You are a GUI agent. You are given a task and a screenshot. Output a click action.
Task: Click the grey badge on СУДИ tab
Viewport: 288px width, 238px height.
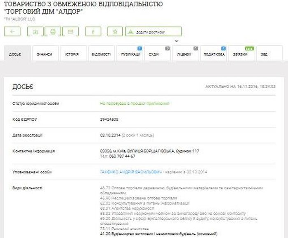(x=167, y=48)
